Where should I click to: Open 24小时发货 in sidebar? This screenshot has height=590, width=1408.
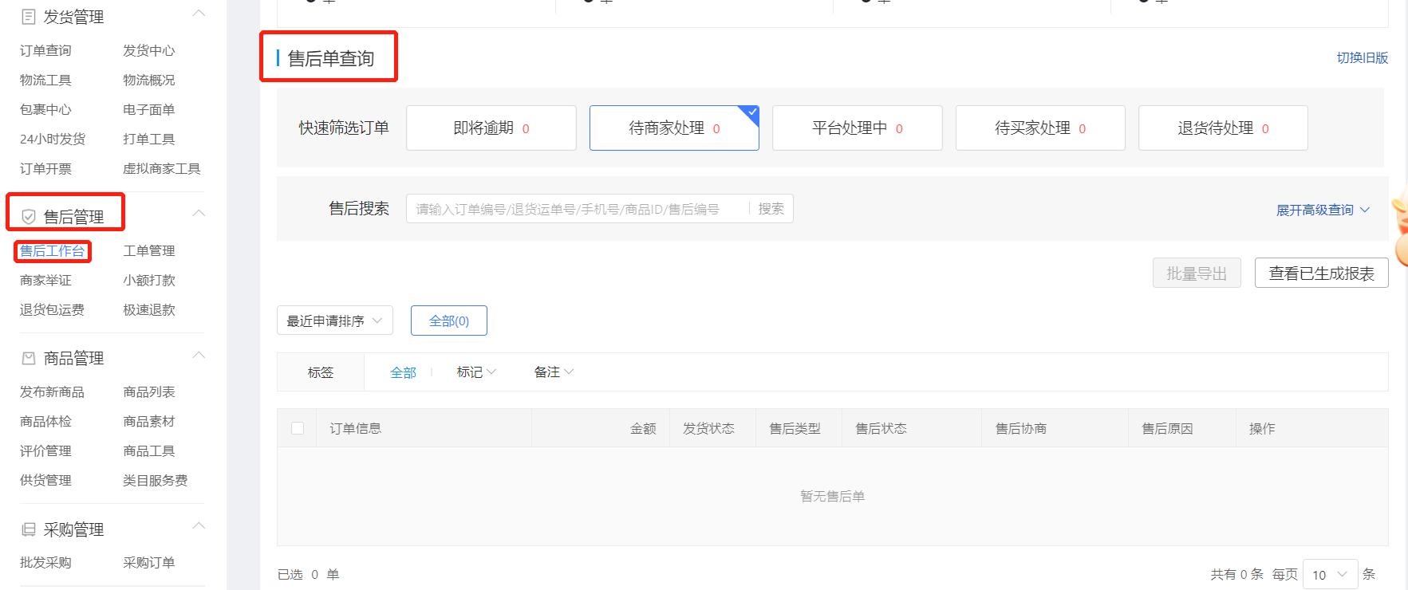(53, 139)
